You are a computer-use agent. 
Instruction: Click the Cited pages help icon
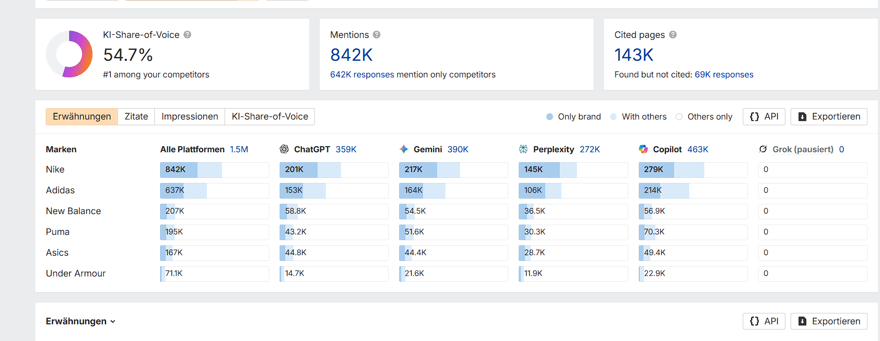pyautogui.click(x=673, y=35)
